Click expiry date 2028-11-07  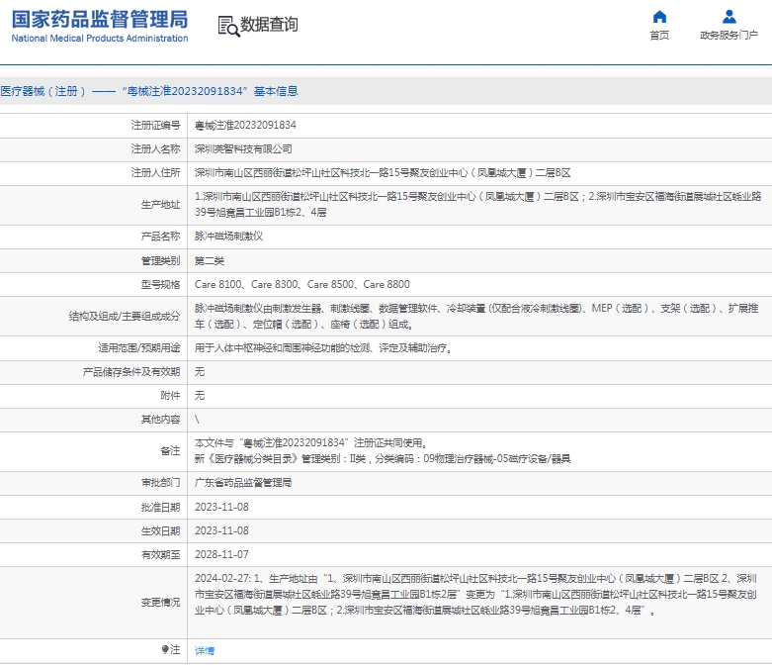[221, 554]
